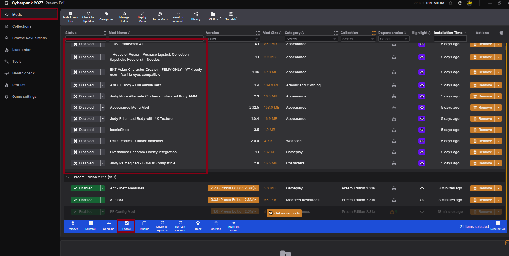Open status arrow for Judy Reimagined

(103, 163)
